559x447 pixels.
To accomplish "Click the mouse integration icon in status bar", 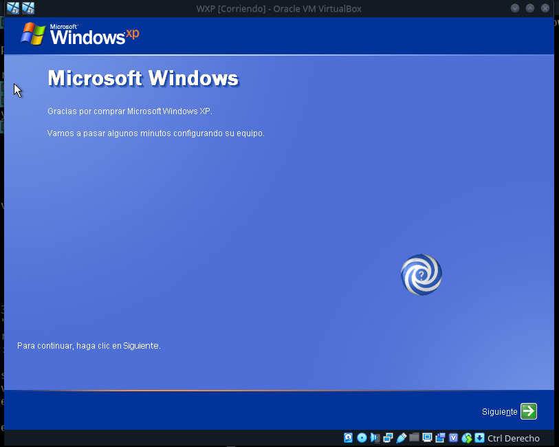I will (467, 438).
